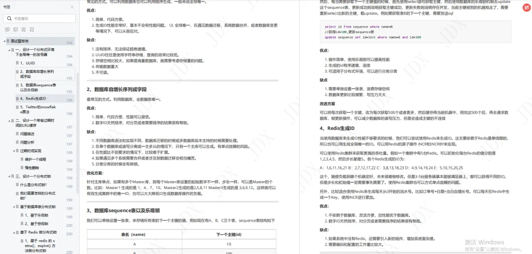Click code line update sequence set id=id+1

[x=373, y=37]
